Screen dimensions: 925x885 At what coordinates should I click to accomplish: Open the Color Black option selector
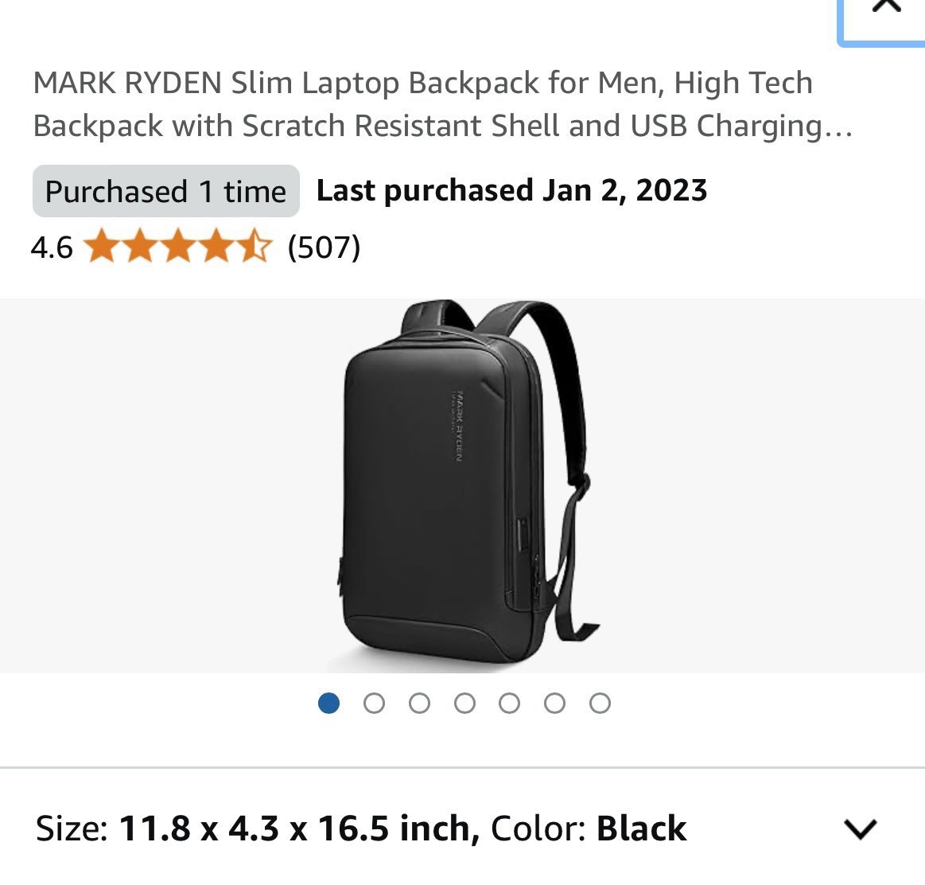[x=589, y=828]
